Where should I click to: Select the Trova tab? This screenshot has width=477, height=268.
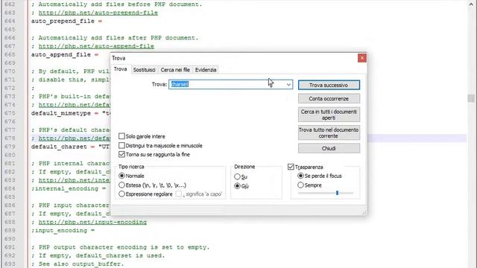(x=121, y=69)
